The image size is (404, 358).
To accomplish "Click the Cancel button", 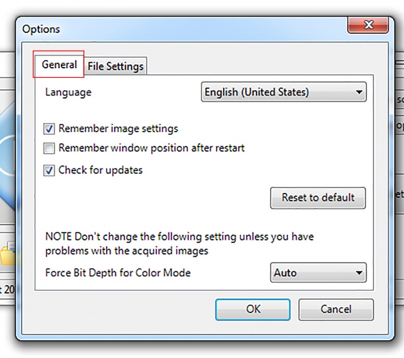I will (x=336, y=309).
